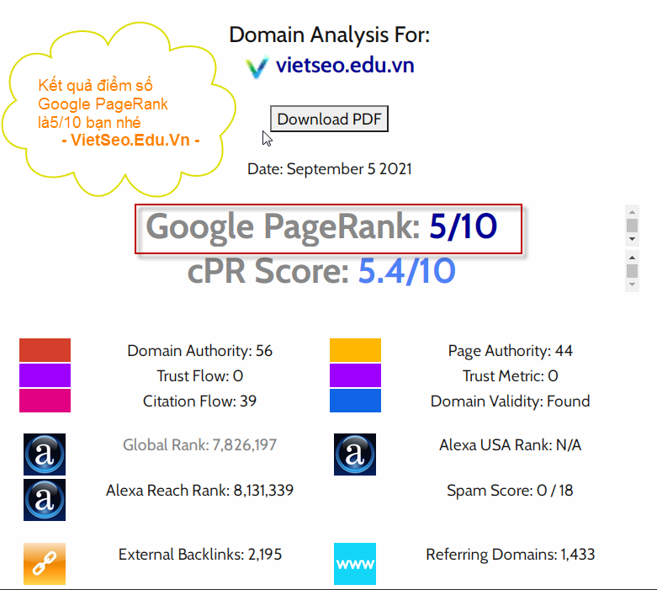Click the Citation Flow: 39 text
This screenshot has height=590, width=657.
pyautogui.click(x=200, y=401)
